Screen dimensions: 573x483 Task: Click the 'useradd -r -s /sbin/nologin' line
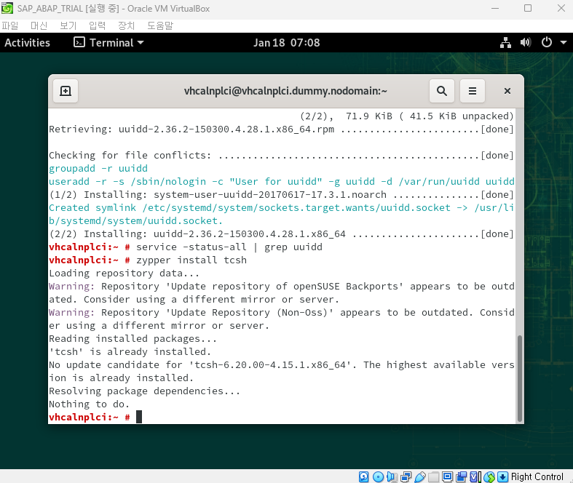(281, 181)
